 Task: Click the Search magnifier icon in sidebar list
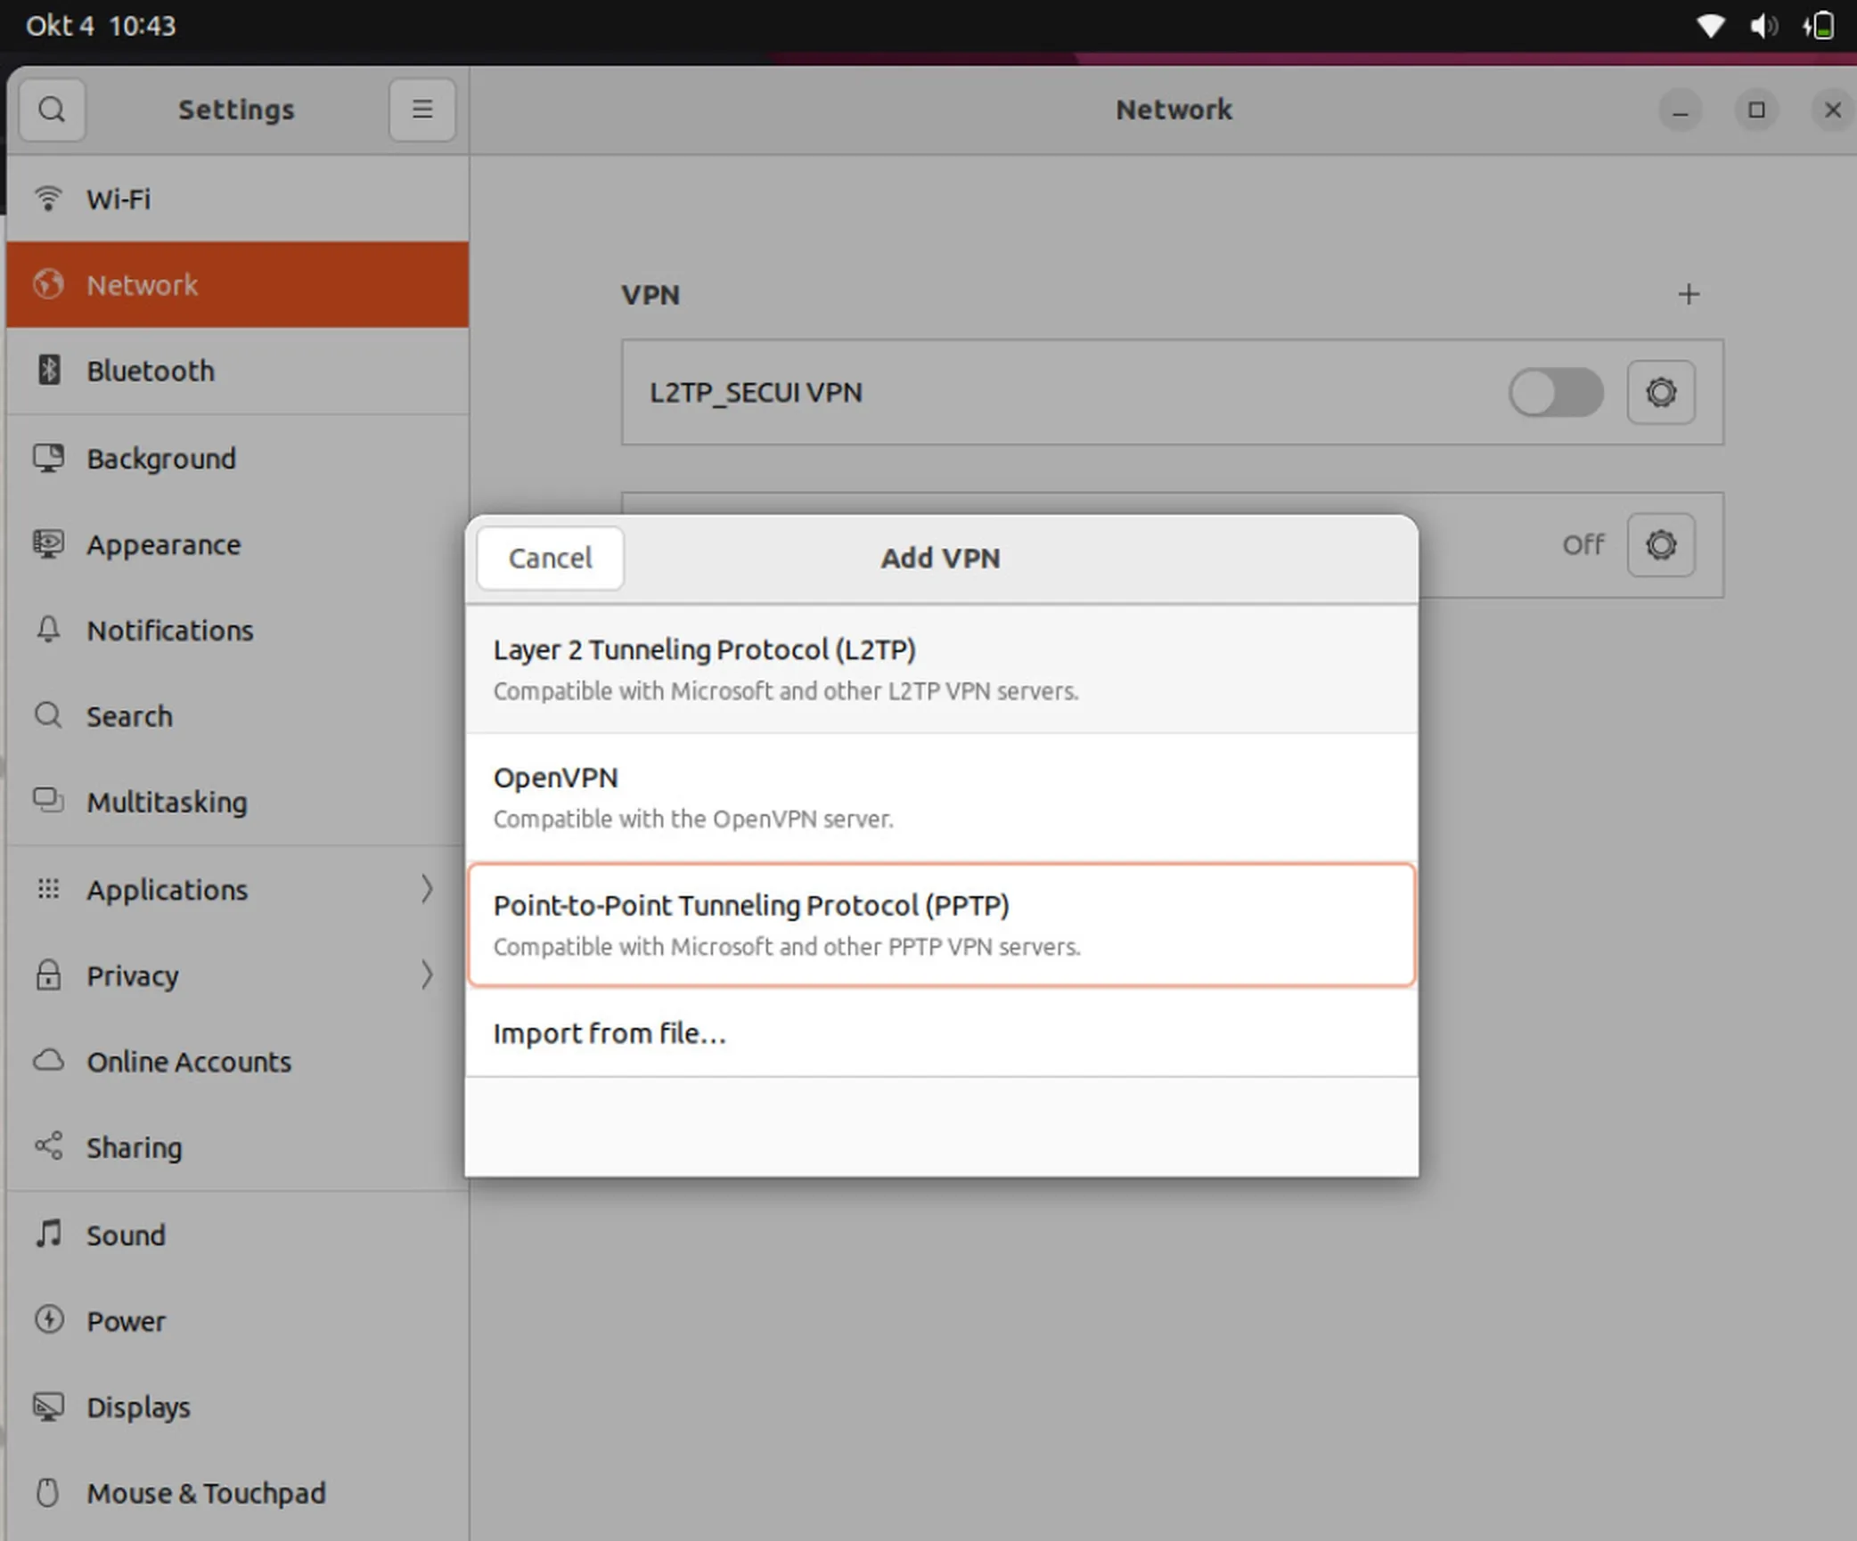click(x=48, y=715)
